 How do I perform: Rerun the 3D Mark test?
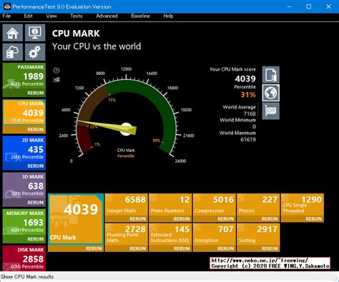35,203
